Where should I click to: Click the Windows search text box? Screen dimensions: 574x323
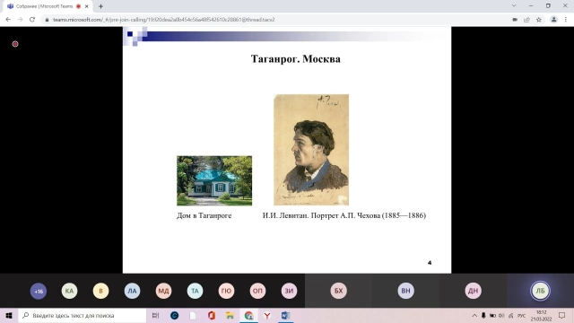[83, 315]
